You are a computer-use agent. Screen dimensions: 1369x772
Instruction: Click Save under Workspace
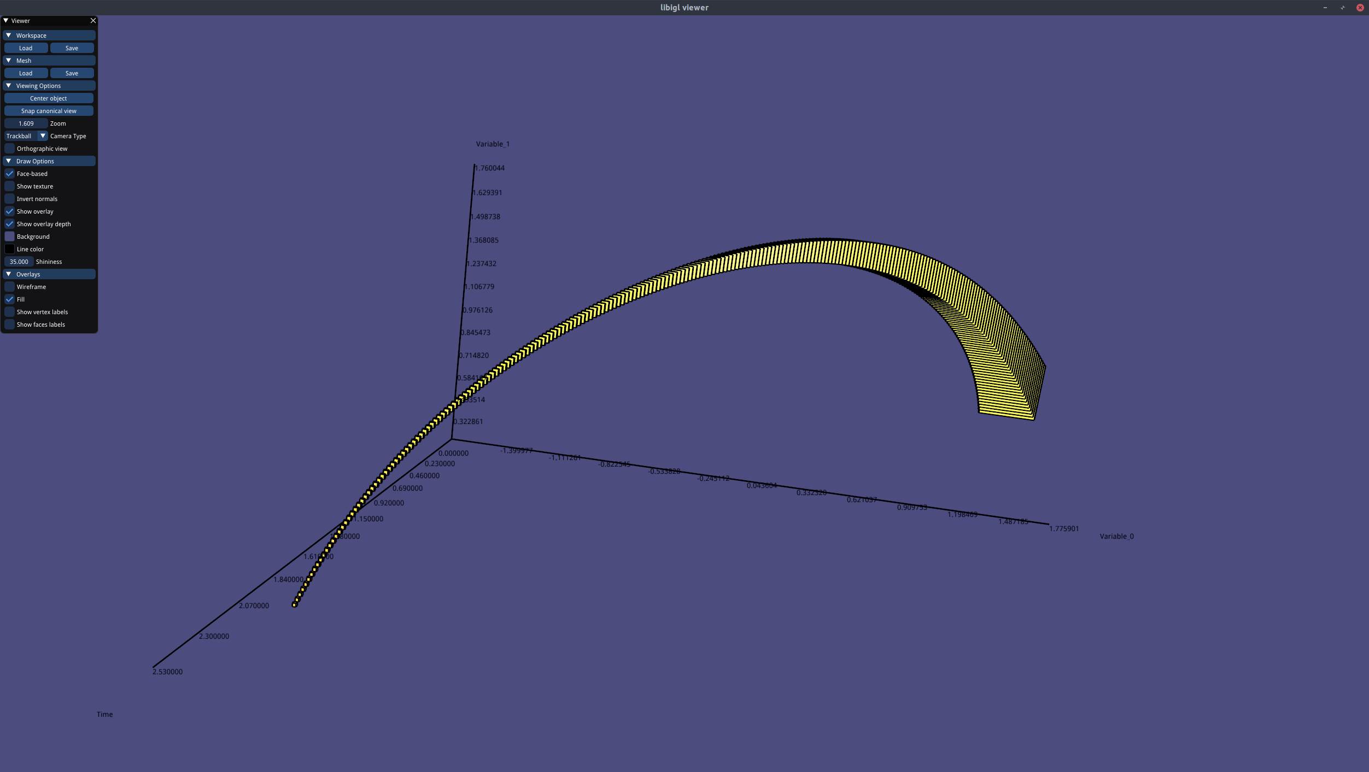point(72,48)
